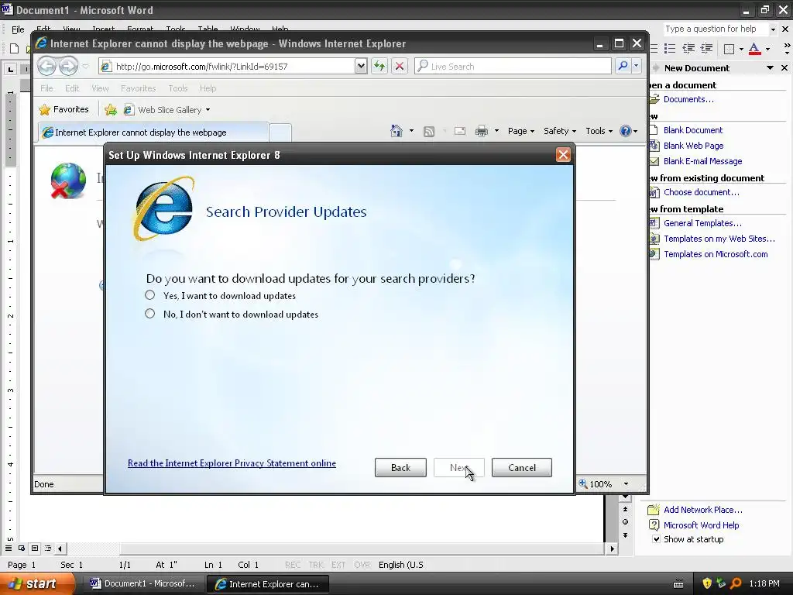Image resolution: width=793 pixels, height=595 pixels.
Task: Switch Word to Web Layout view
Action: [22, 548]
